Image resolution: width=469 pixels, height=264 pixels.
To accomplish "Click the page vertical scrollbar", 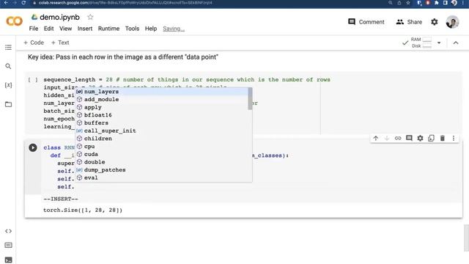I will click(x=466, y=238).
